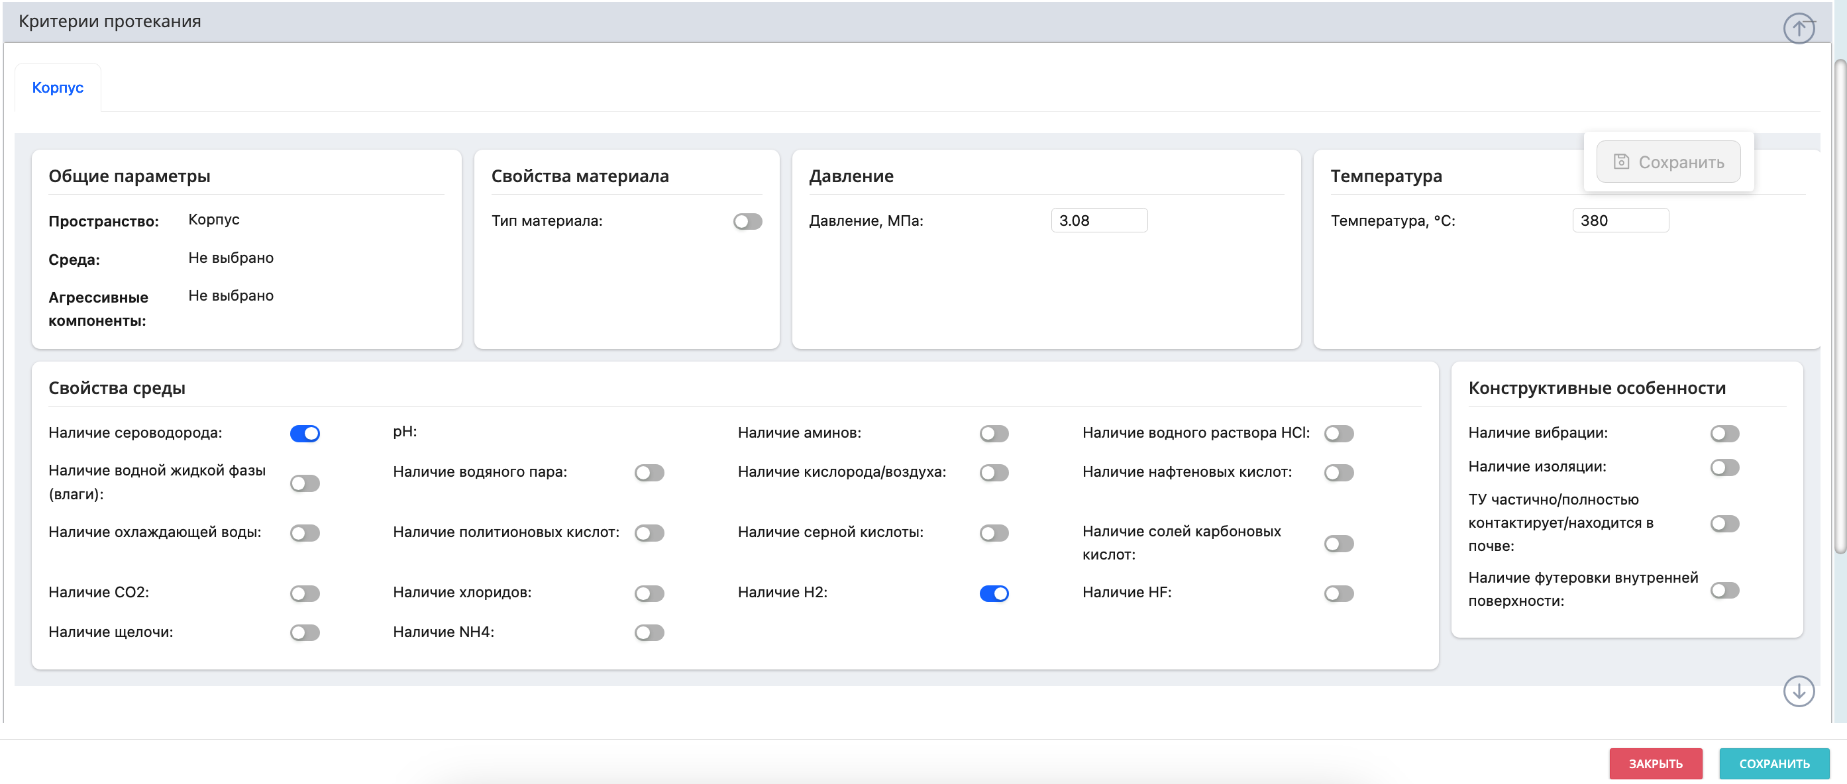Click Среда value Не выбрано
Image resolution: width=1847 pixels, height=784 pixels.
231,258
